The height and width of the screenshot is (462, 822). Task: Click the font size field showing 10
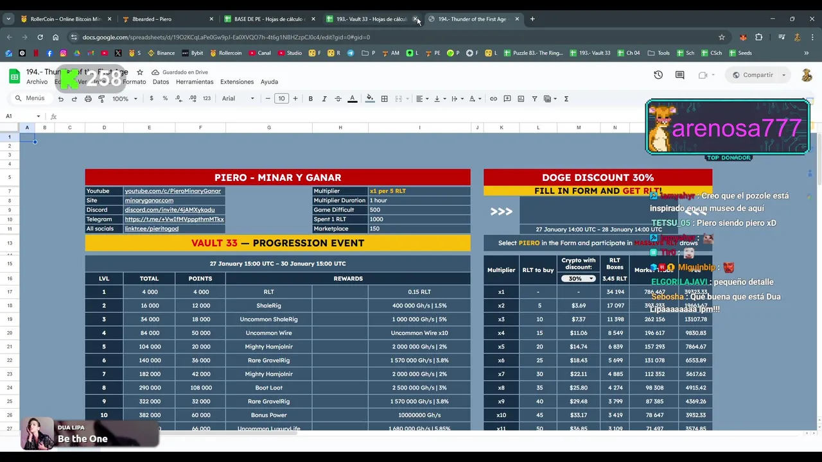[281, 99]
